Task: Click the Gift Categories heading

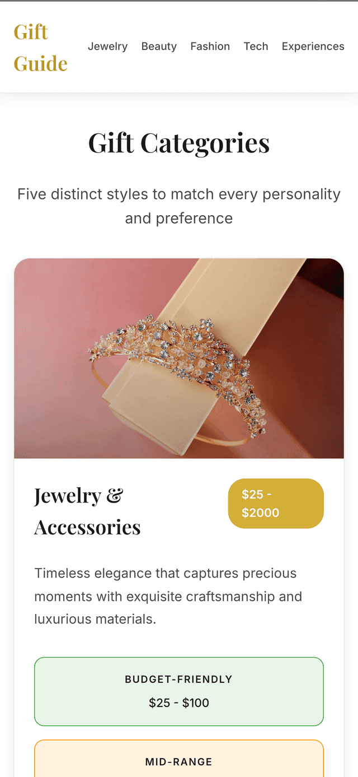Action: coord(179,143)
